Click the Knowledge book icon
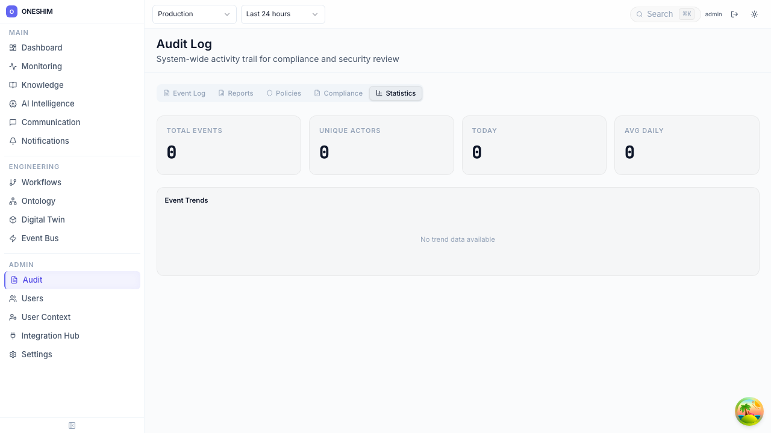 pos(13,85)
